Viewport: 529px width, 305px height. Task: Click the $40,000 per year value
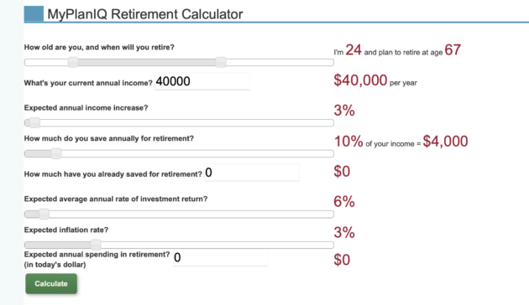point(375,80)
